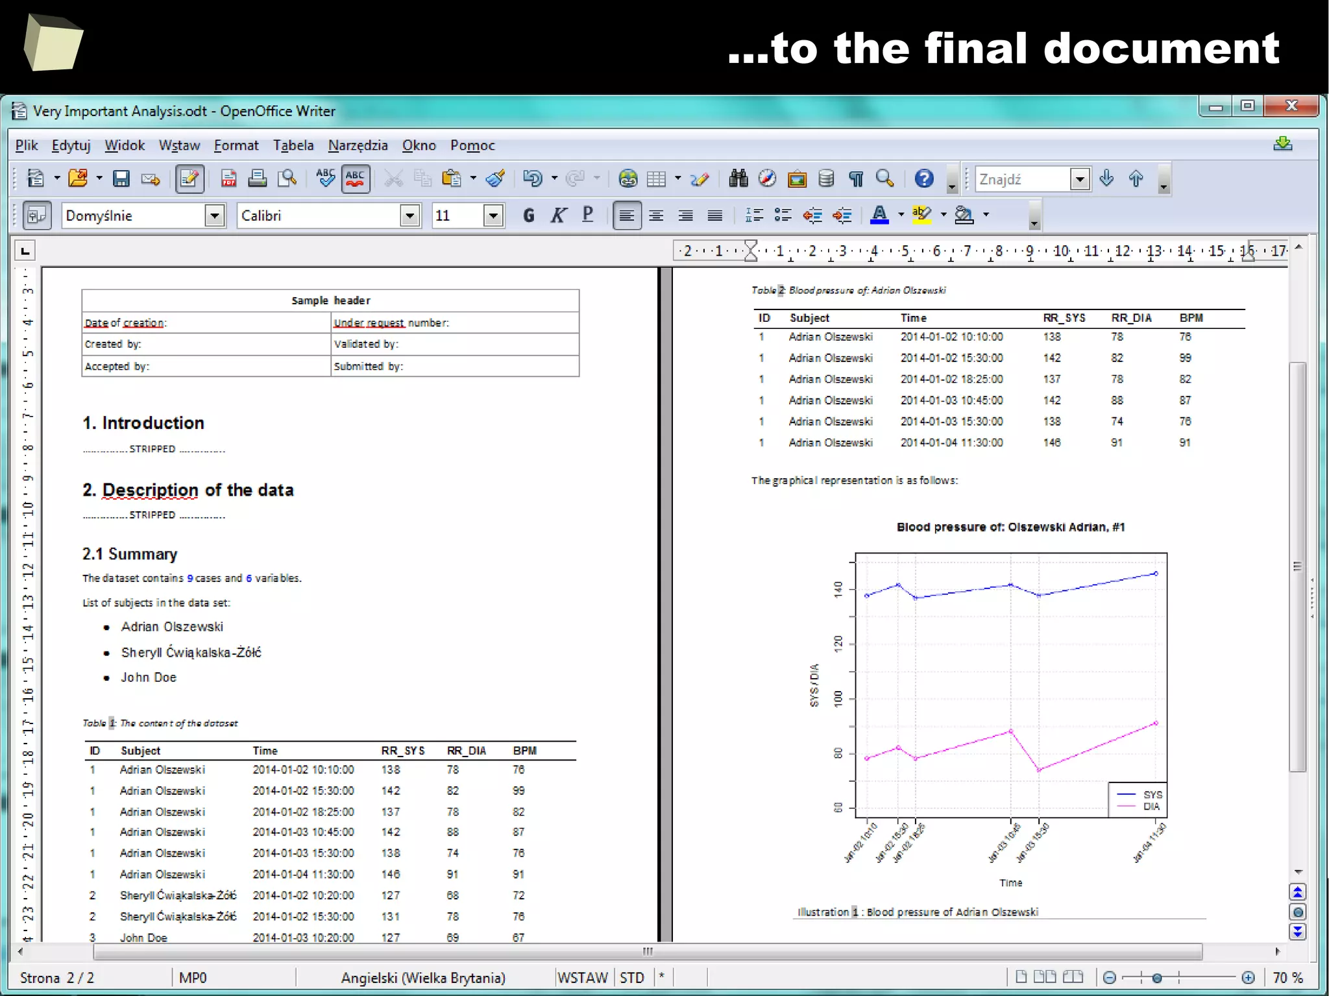1329x996 pixels.
Task: Open New document dropdown arrow
Action: (x=57, y=178)
